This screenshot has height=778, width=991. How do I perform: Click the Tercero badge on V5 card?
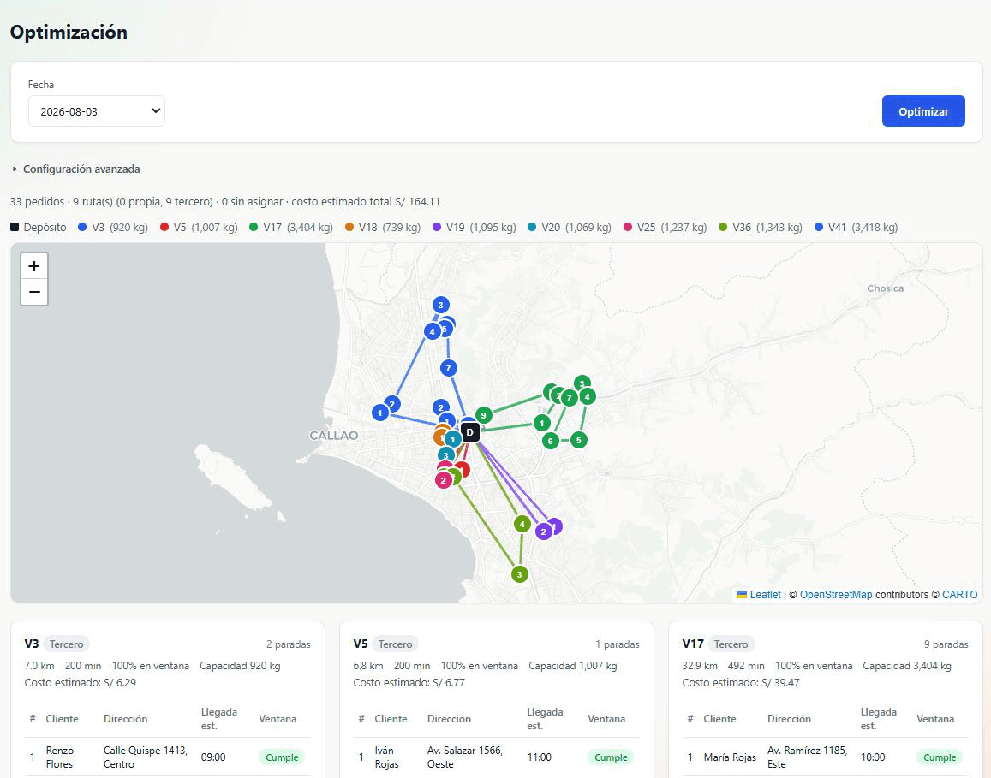coord(395,644)
